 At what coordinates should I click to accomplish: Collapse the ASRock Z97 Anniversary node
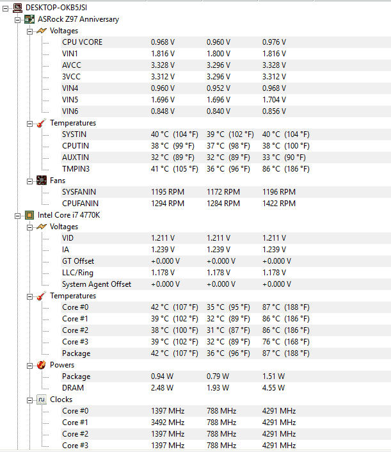(17, 20)
